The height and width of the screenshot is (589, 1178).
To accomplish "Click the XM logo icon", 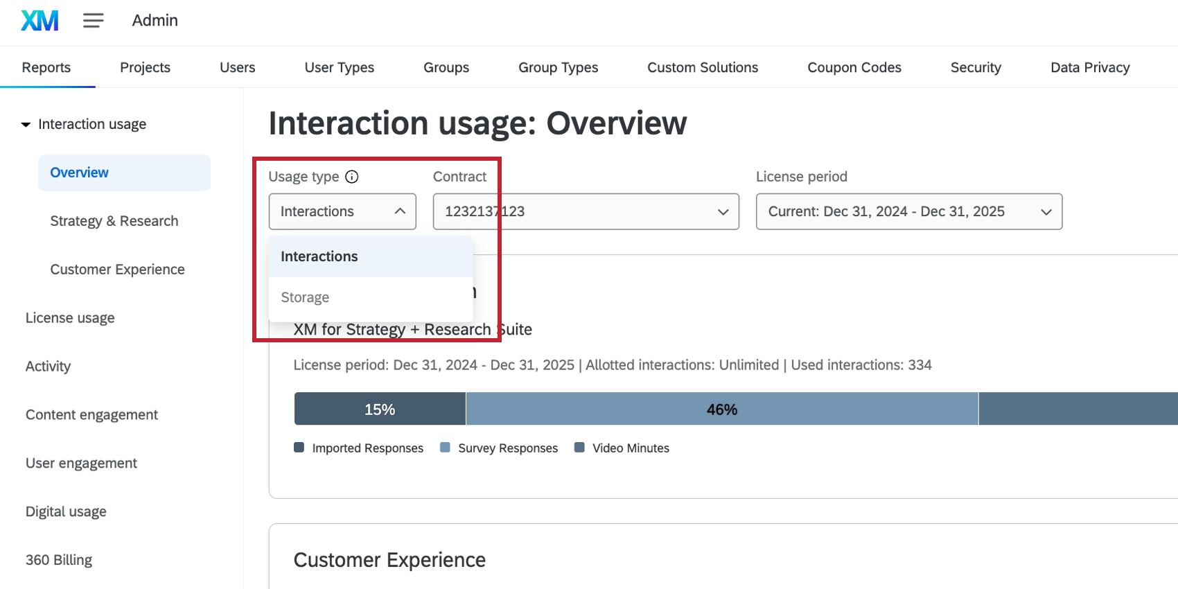I will [39, 21].
